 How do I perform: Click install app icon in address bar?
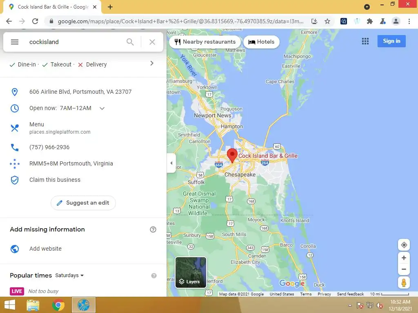314,21
